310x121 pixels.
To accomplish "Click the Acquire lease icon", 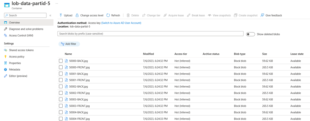I will point(165,15).
